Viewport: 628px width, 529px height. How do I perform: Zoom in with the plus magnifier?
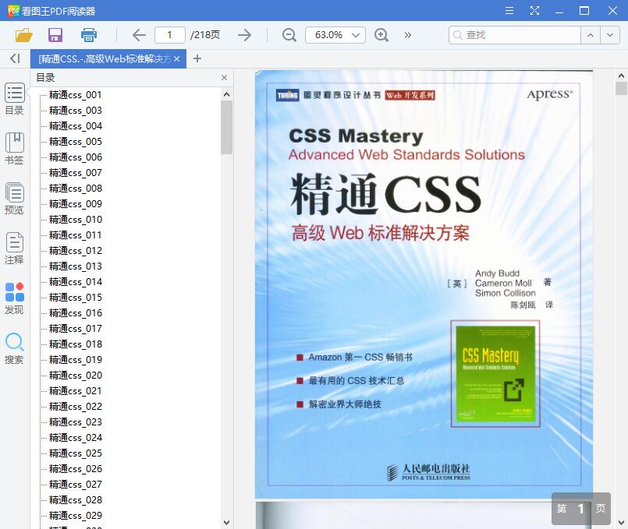pos(381,35)
